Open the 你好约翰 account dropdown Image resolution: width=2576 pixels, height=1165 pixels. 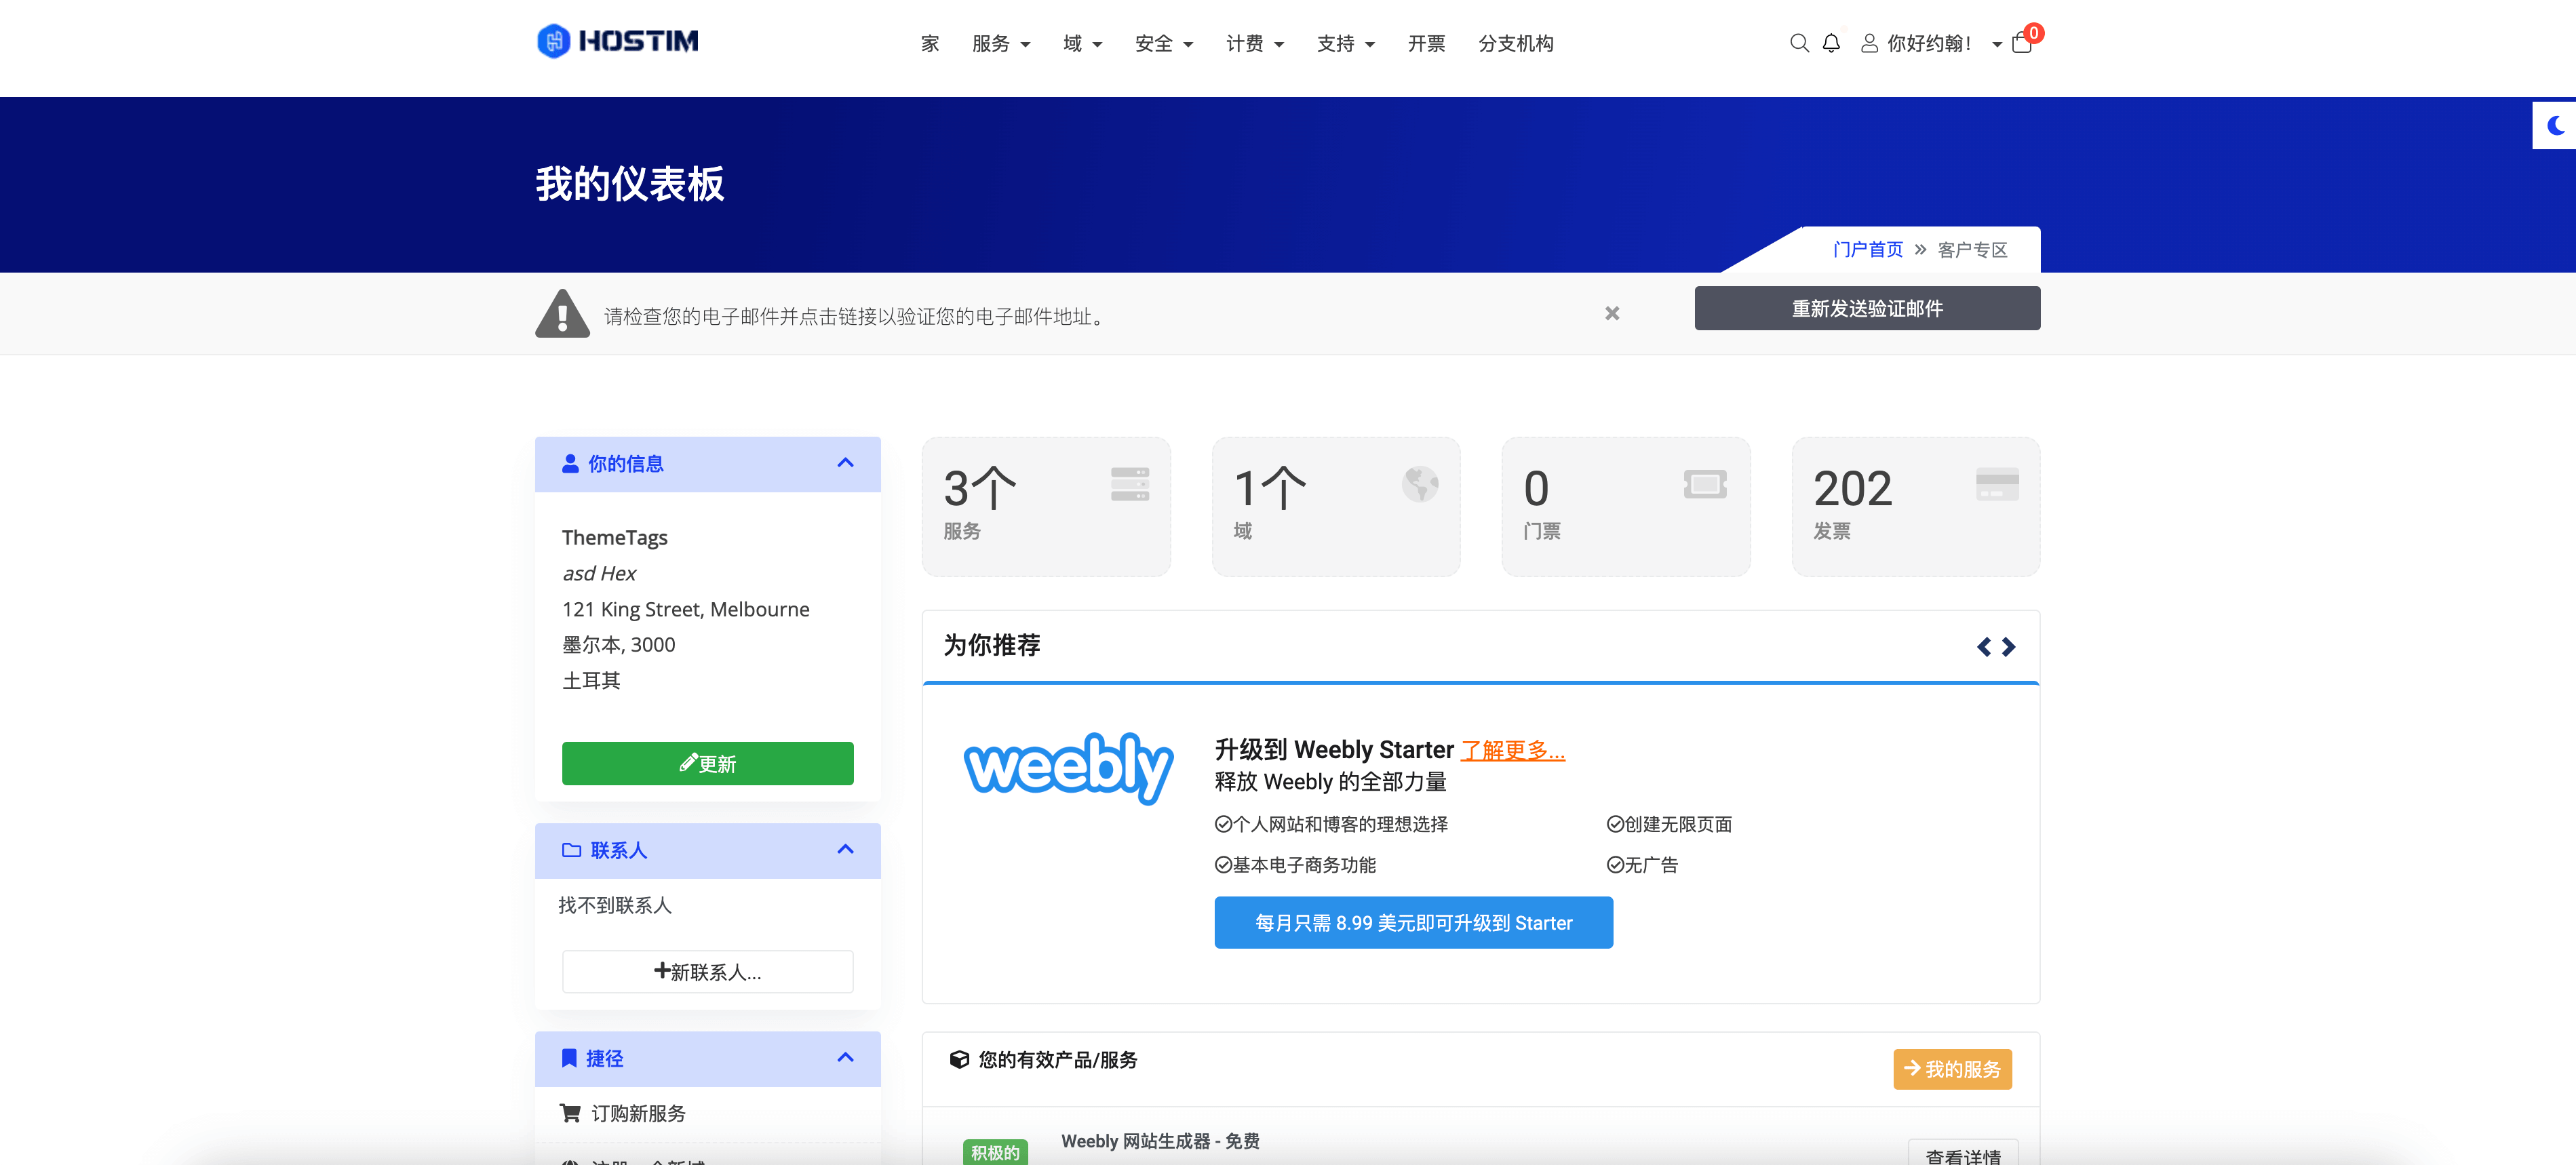tap(1930, 43)
